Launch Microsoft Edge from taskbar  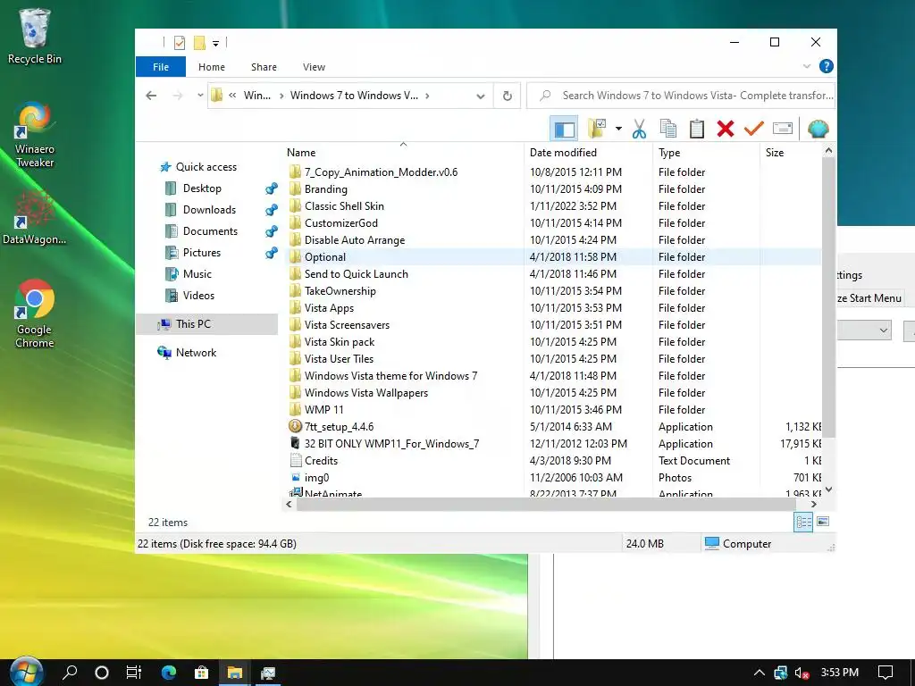169,673
